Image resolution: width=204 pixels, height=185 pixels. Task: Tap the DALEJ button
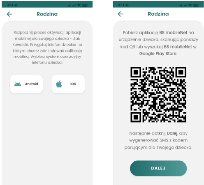point(158,168)
